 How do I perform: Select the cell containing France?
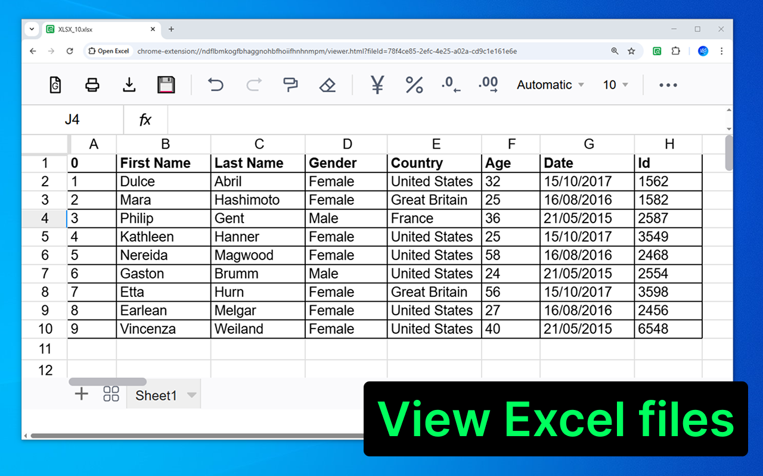[x=435, y=218]
